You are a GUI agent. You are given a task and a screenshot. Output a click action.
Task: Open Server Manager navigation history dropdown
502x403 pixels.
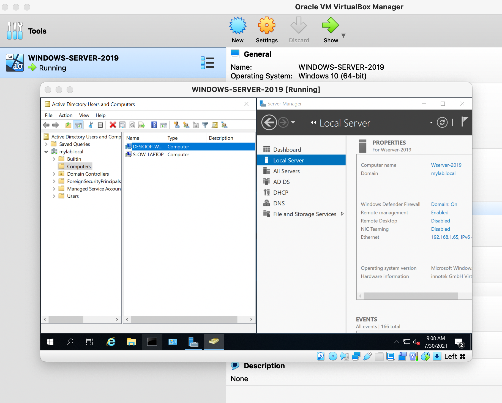pyautogui.click(x=293, y=122)
